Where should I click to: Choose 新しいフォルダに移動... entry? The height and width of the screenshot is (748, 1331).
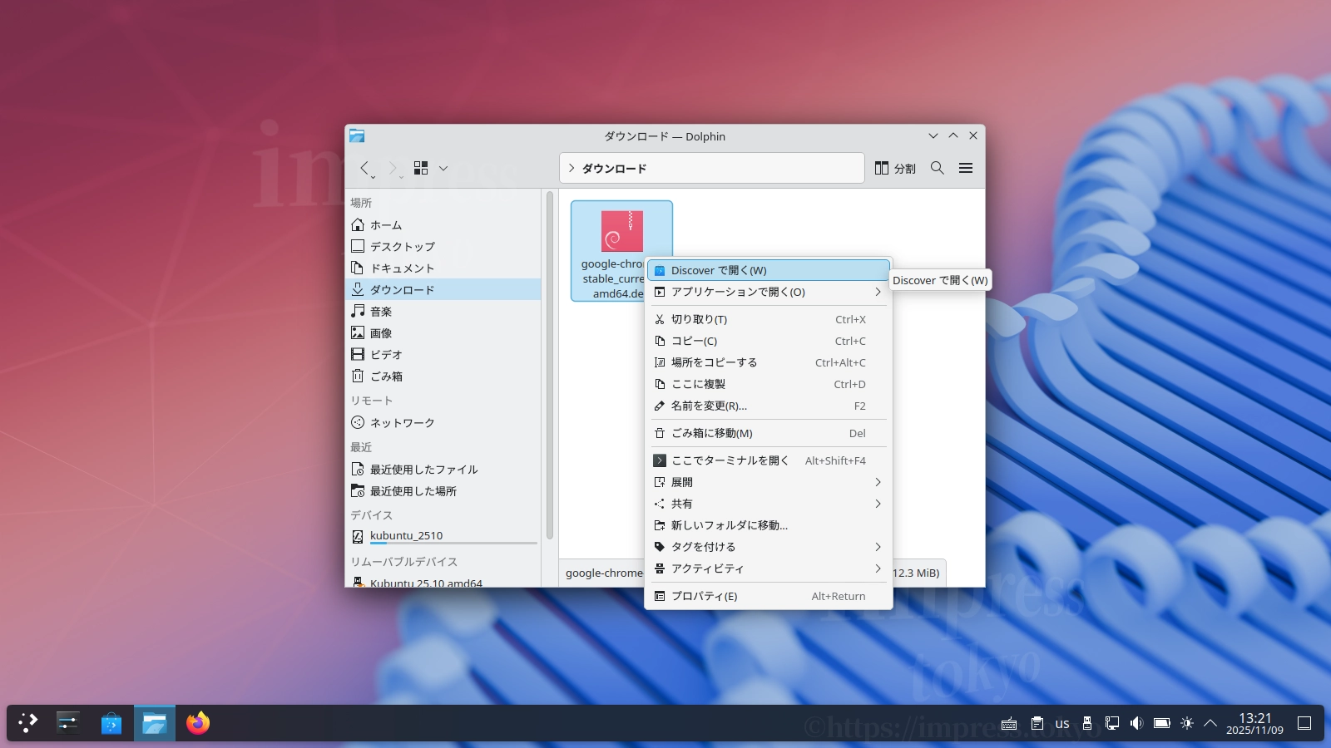point(768,525)
